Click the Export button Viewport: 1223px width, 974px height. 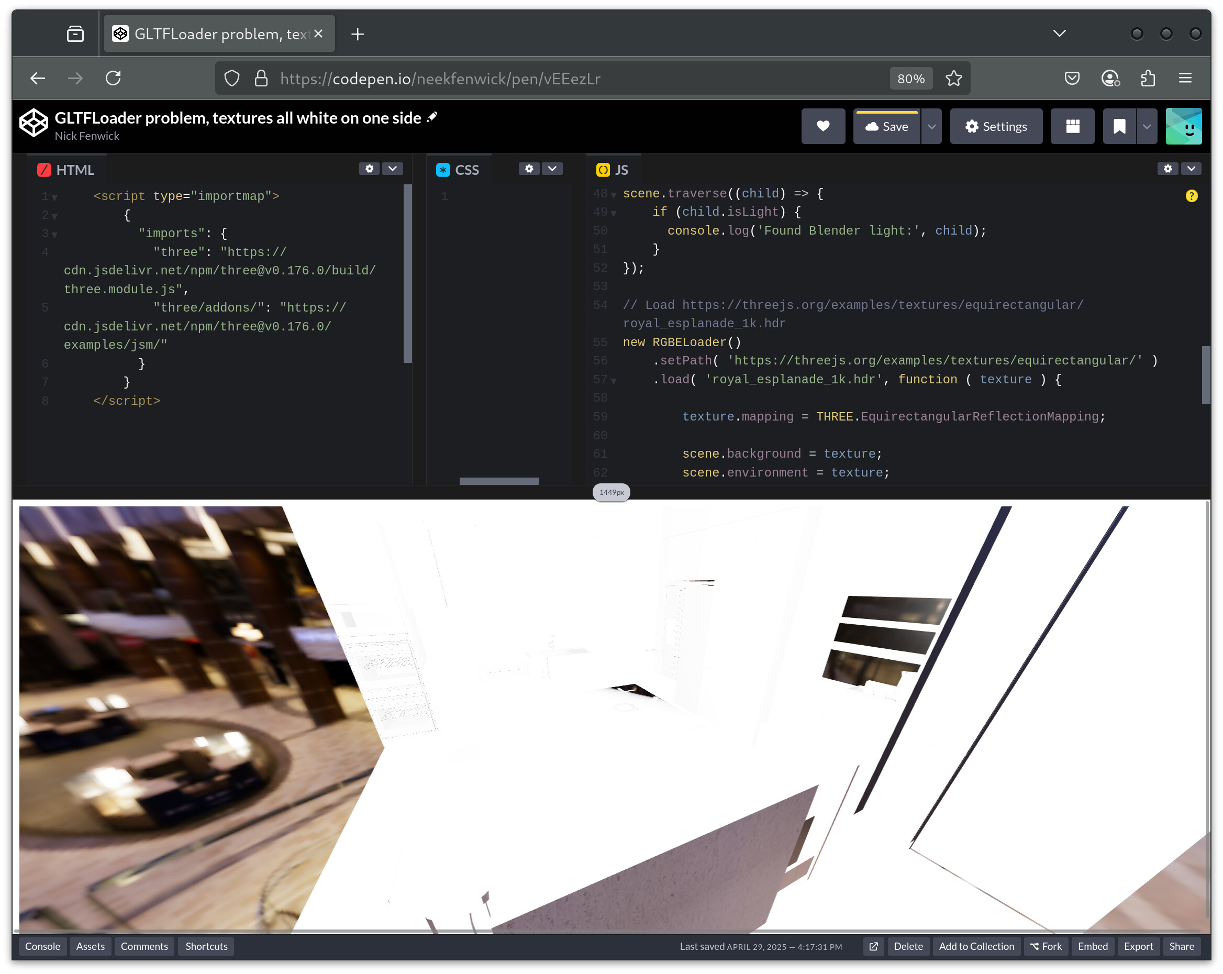tap(1139, 946)
